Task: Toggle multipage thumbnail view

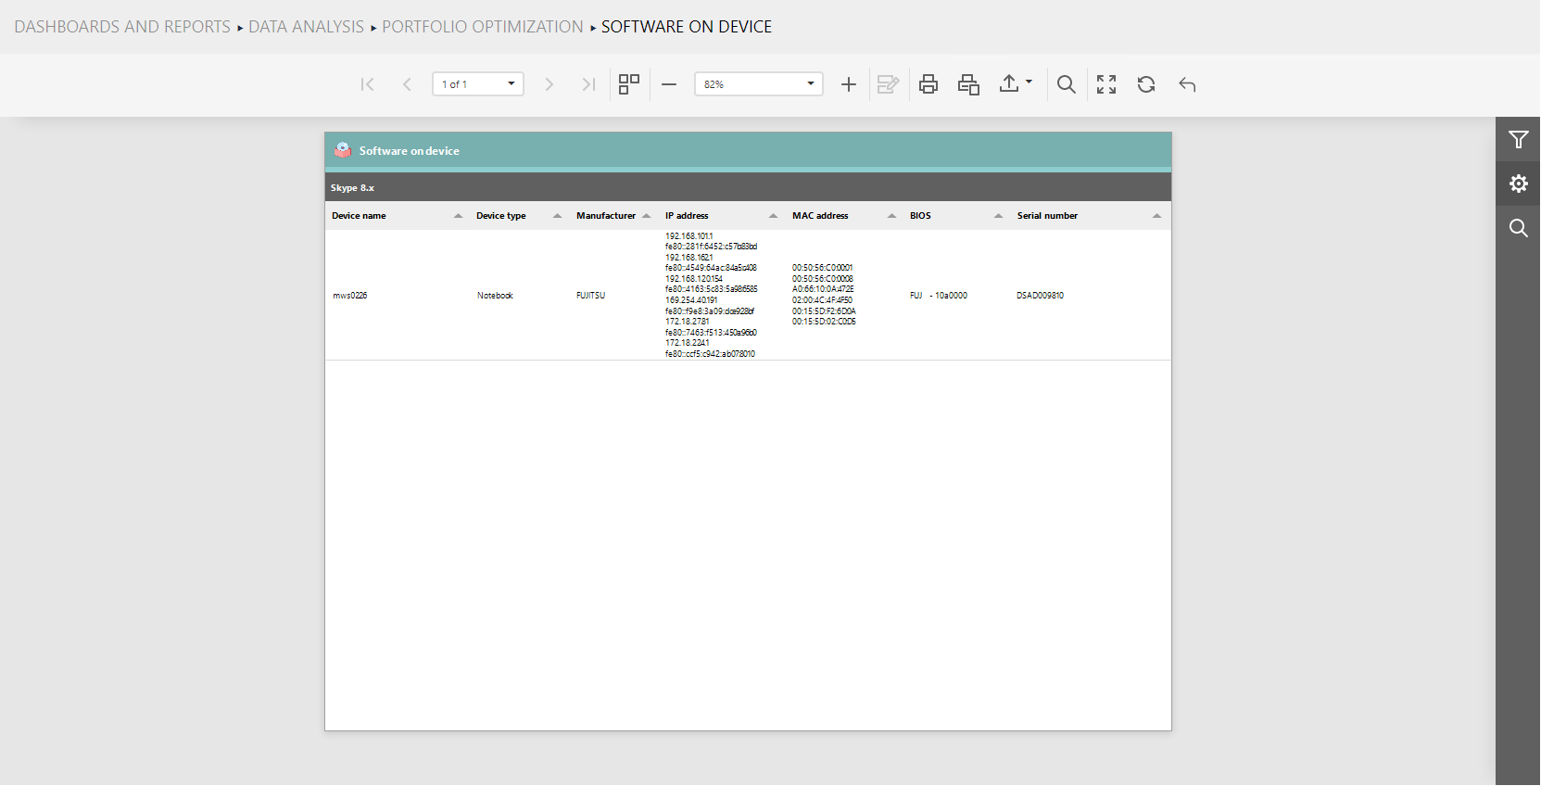Action: [x=629, y=84]
